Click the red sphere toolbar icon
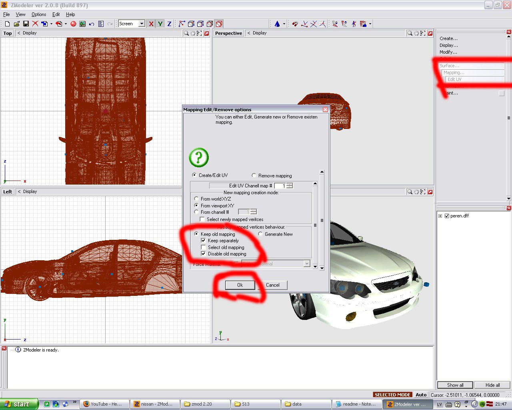The width and height of the screenshot is (512, 410). point(73,24)
